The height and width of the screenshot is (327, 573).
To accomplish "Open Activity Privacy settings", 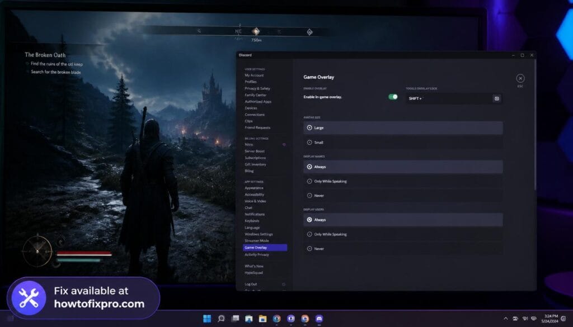I will [256, 254].
